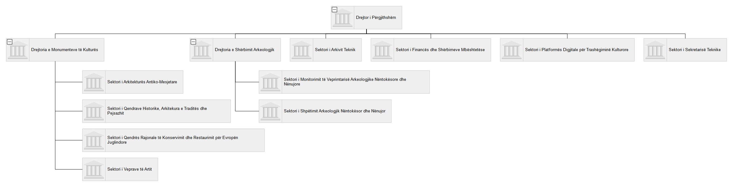
Task: Open Sektori i Financës dhe Shërbimeve Mbështetëse
Action: point(440,50)
